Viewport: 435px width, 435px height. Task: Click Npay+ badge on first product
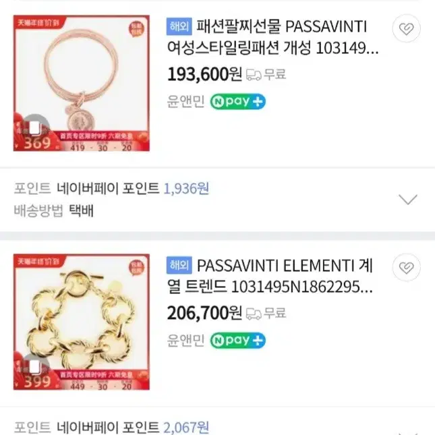click(x=238, y=102)
